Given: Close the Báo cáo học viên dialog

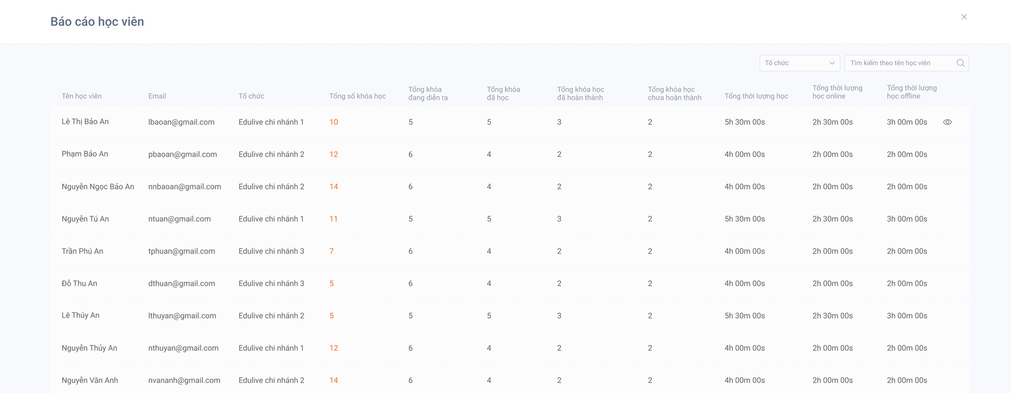Looking at the screenshot, I should point(964,17).
